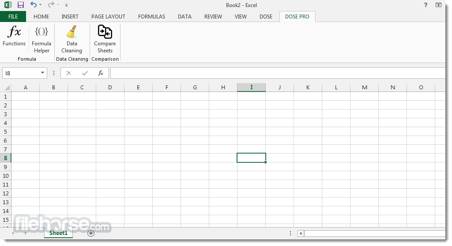Select row 8 header
452x246 pixels.
point(5,158)
